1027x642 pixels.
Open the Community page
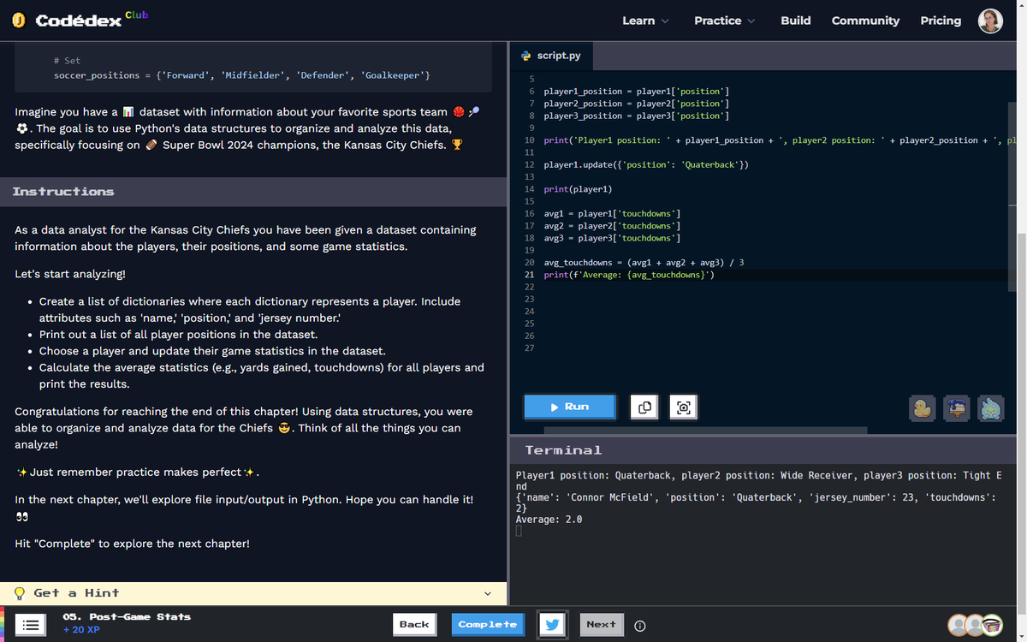[865, 21]
